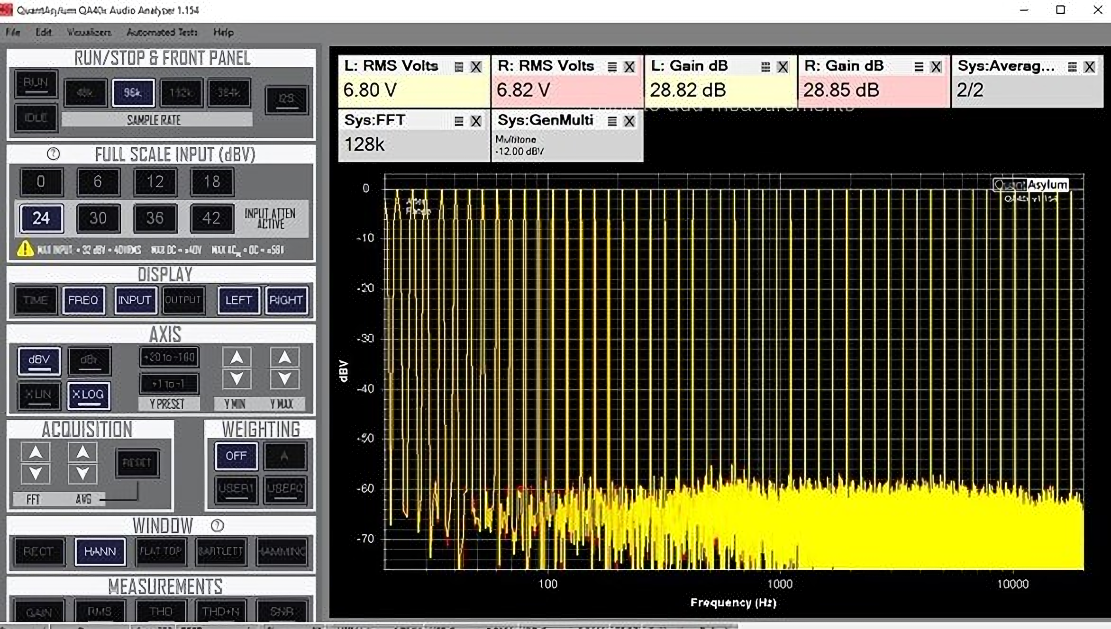Enable the THD+N measurement
The height and width of the screenshot is (629, 1111).
221,611
